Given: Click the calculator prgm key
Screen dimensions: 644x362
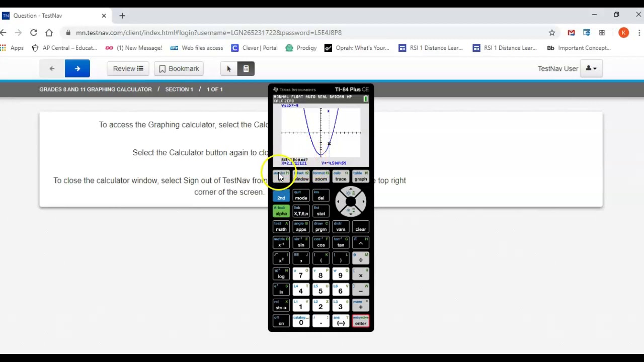Looking at the screenshot, I should pyautogui.click(x=321, y=227).
